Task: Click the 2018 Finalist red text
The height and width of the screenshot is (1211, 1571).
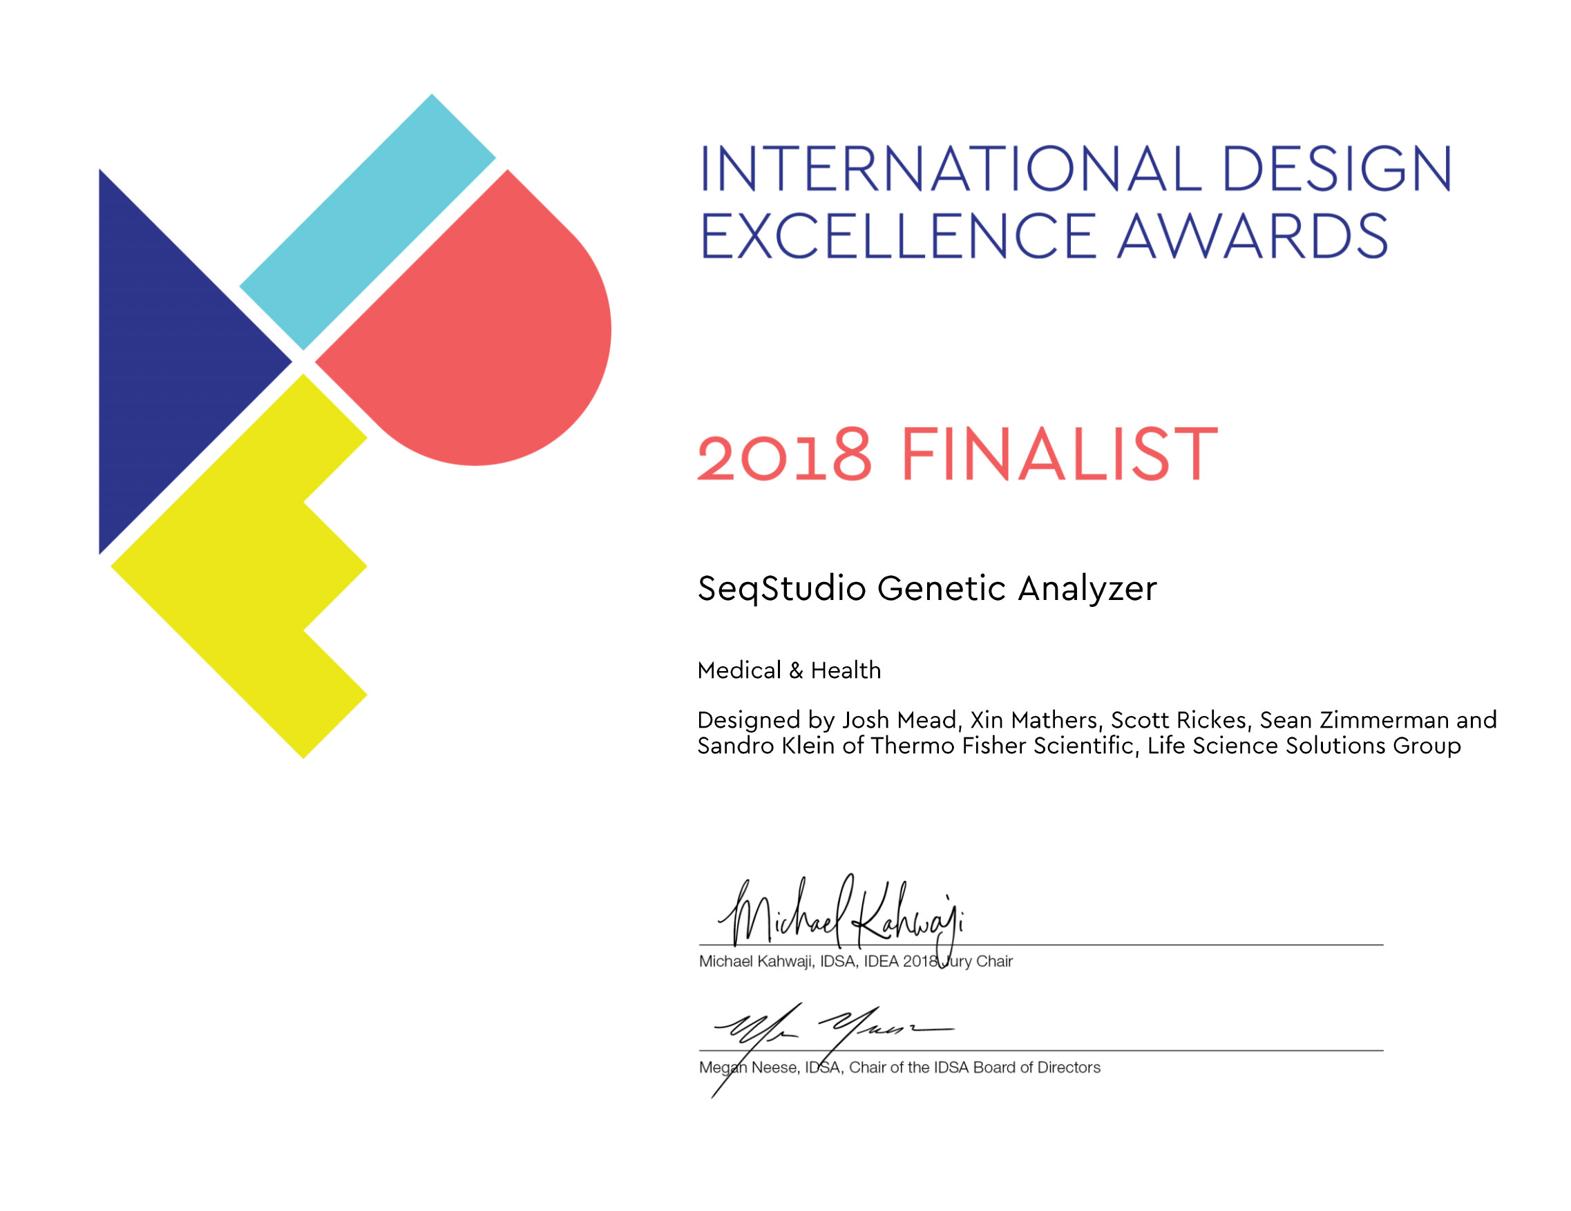Action: [x=957, y=454]
